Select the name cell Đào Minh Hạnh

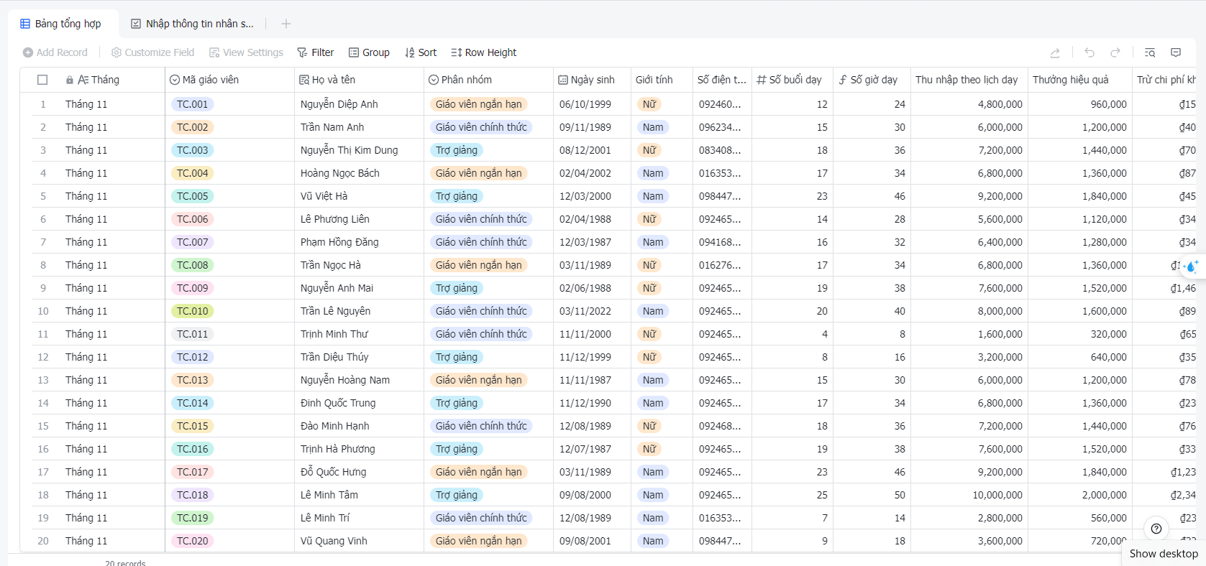(359, 426)
